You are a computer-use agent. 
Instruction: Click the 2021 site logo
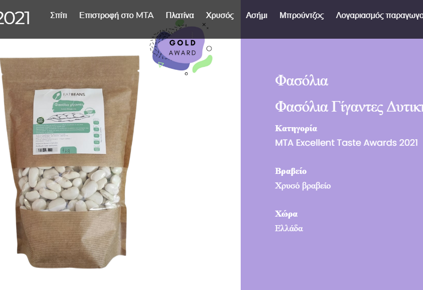[x=14, y=18]
